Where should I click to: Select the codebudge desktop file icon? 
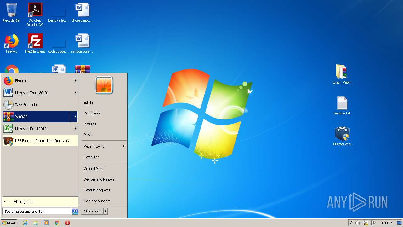click(x=58, y=44)
